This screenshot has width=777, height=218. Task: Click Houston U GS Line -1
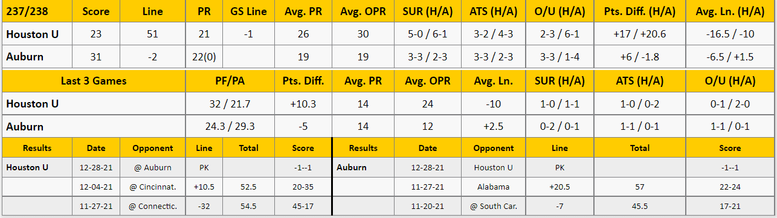[x=248, y=34]
